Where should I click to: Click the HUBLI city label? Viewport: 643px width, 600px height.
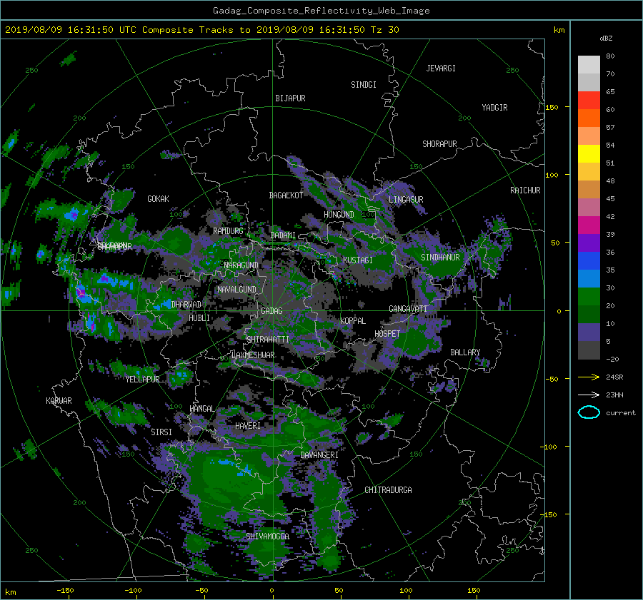coord(199,318)
